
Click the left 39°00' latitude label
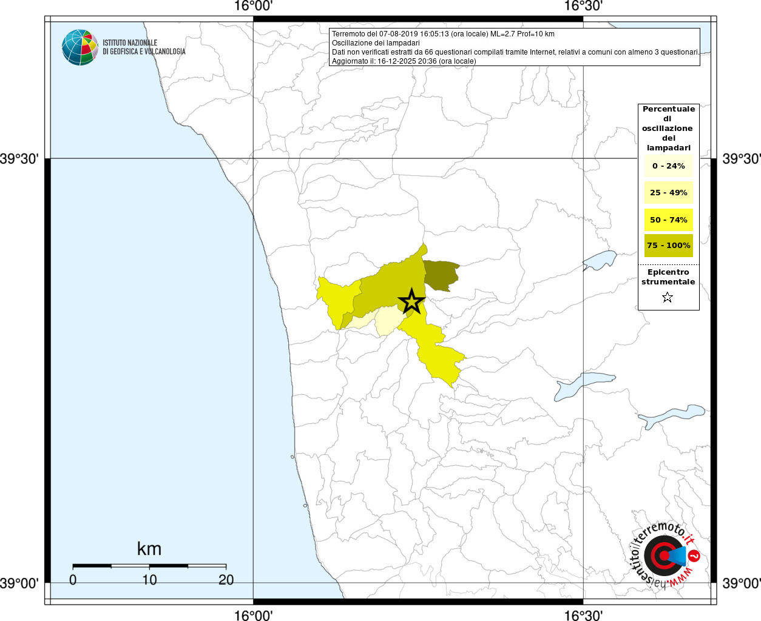pyautogui.click(x=19, y=583)
